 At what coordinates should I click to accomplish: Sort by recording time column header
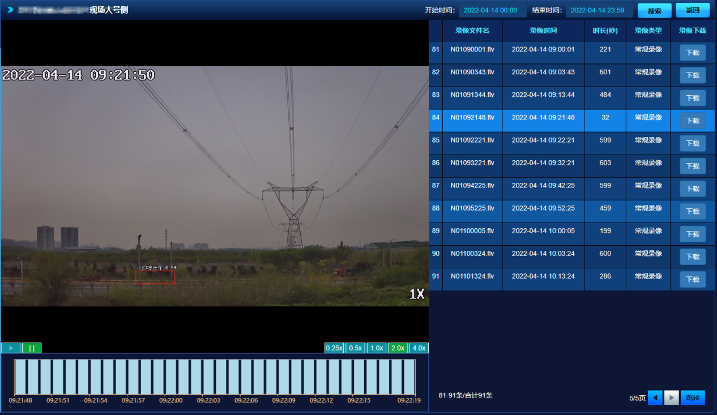tap(543, 31)
